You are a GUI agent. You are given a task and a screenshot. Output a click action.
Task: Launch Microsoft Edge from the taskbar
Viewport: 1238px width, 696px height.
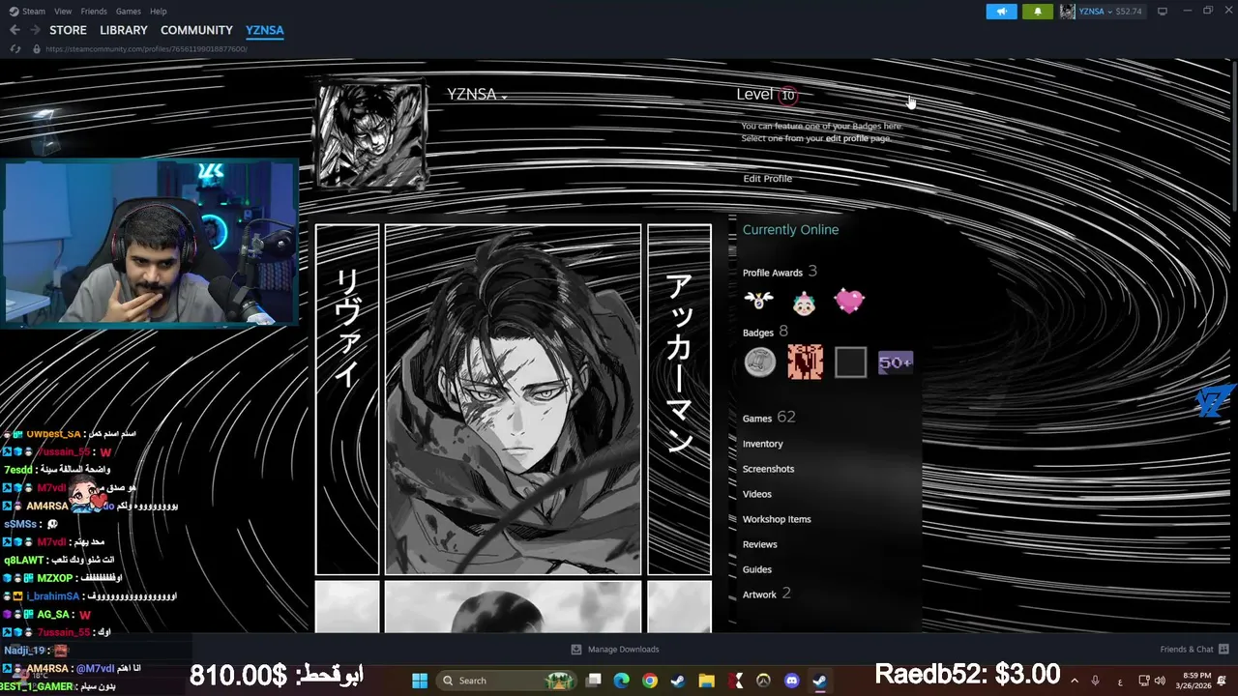point(622,681)
